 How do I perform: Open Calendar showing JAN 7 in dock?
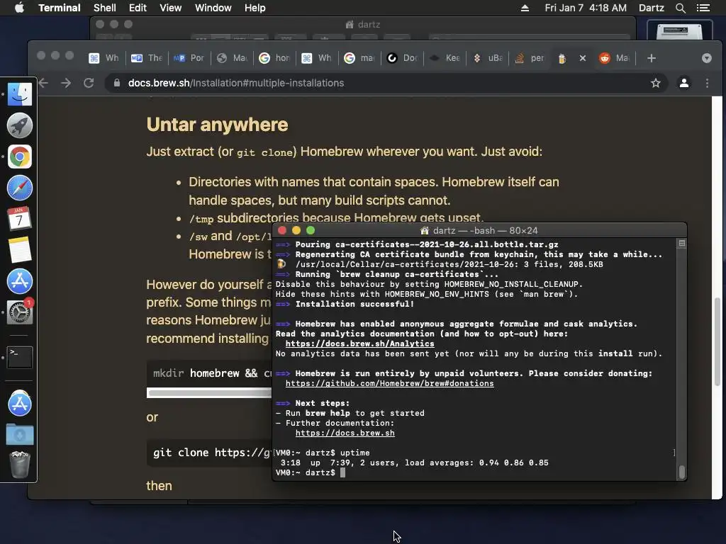tap(19, 219)
